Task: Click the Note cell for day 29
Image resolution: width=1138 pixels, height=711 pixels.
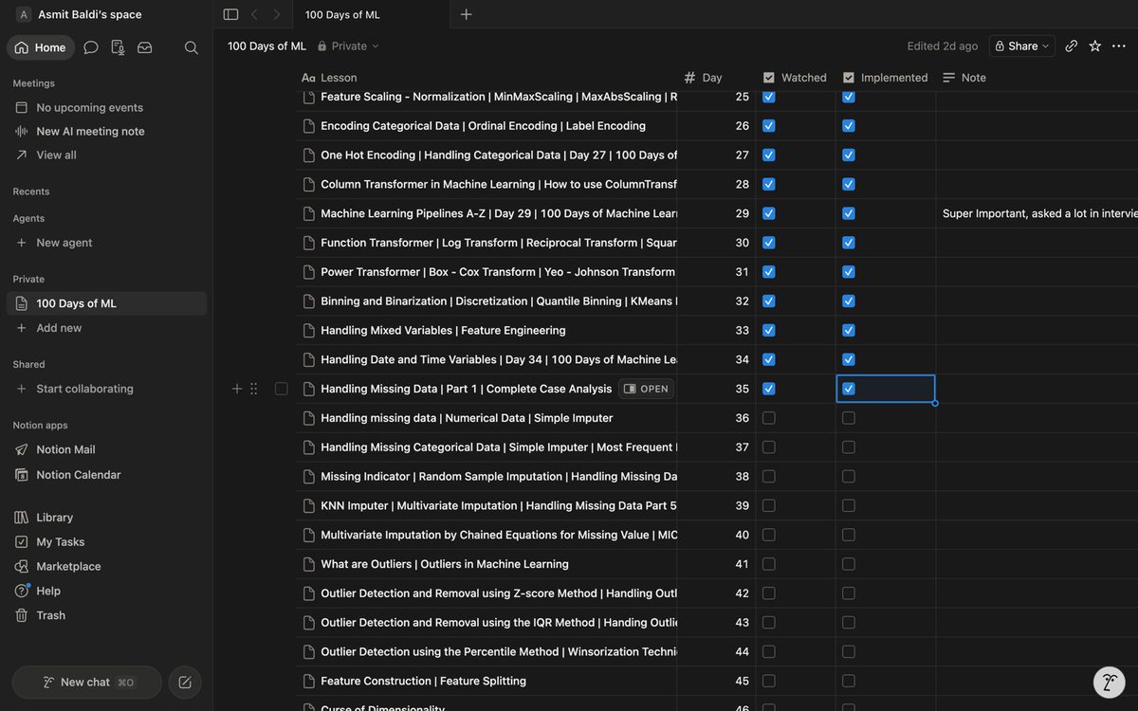Action: point(1037,213)
